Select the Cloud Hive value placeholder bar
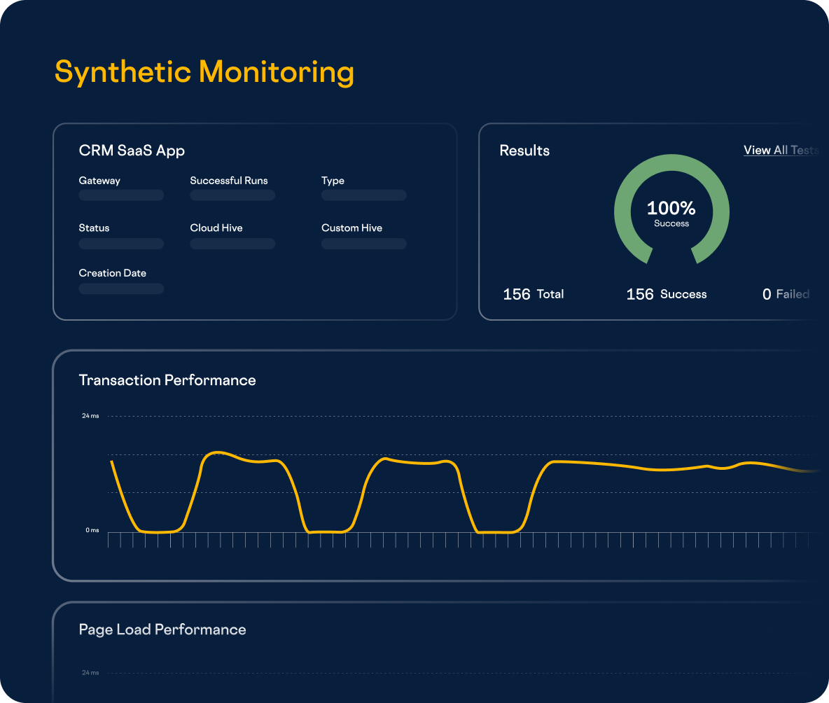The width and height of the screenshot is (829, 703). tap(232, 244)
